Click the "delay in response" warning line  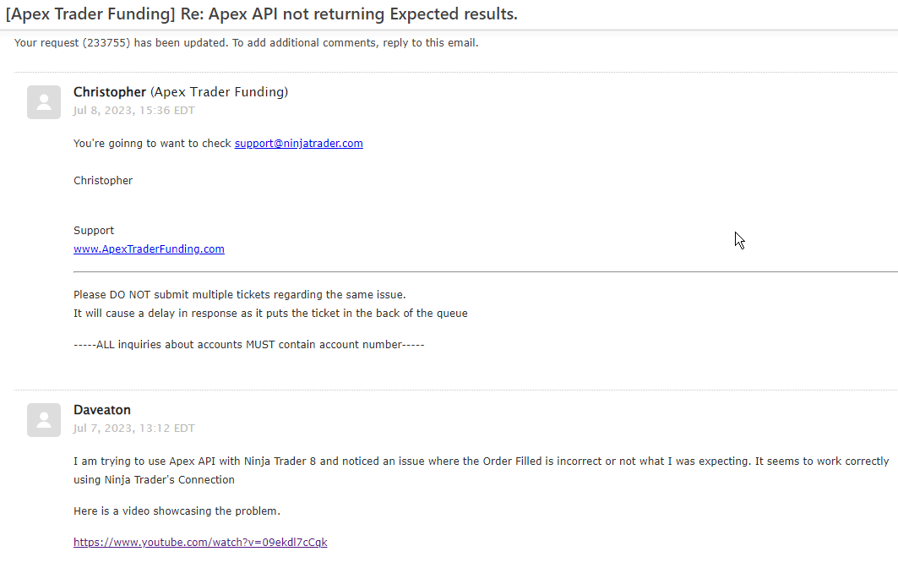(270, 314)
